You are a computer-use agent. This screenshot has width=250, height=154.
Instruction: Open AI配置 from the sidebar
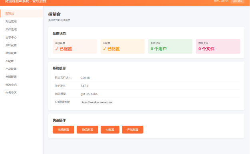pos(22,61)
